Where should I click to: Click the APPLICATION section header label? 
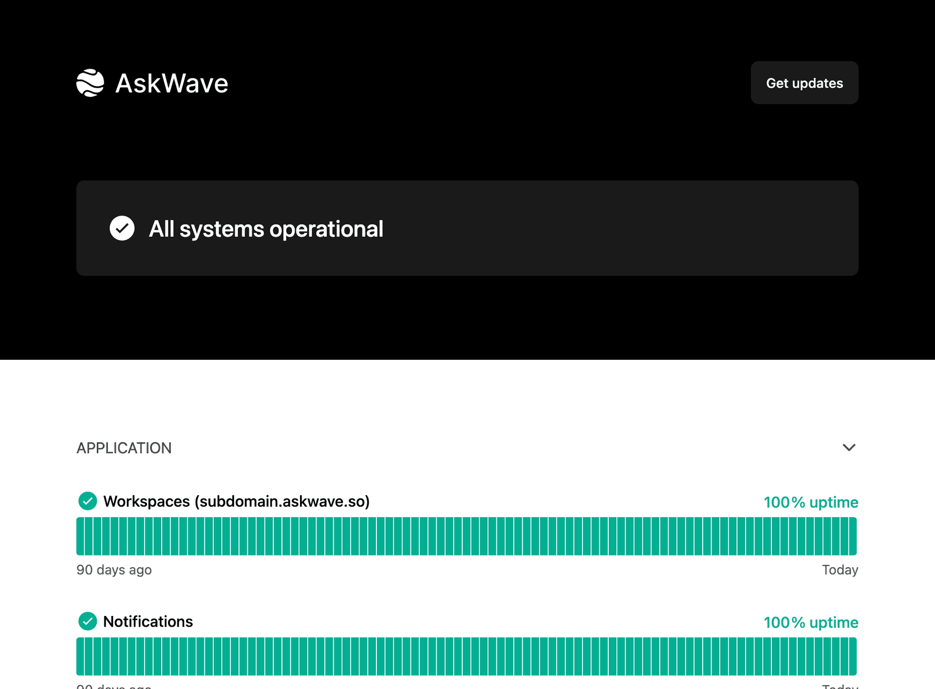124,448
